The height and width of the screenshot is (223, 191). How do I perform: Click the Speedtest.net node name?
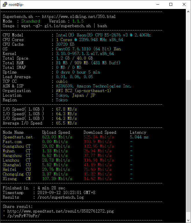coord(18,137)
